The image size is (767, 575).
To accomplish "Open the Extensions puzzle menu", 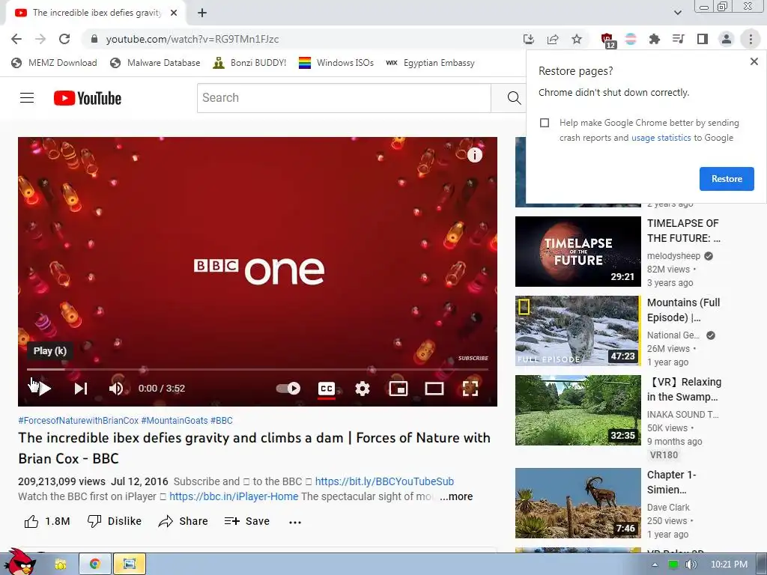I will (x=655, y=39).
